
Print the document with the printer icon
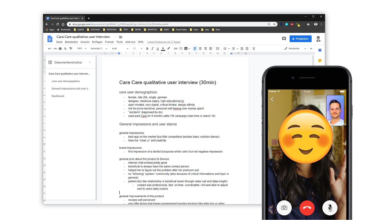(x=60, y=49)
